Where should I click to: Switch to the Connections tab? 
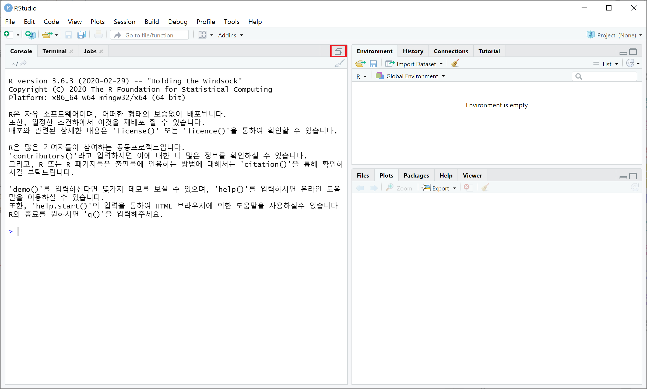[451, 51]
